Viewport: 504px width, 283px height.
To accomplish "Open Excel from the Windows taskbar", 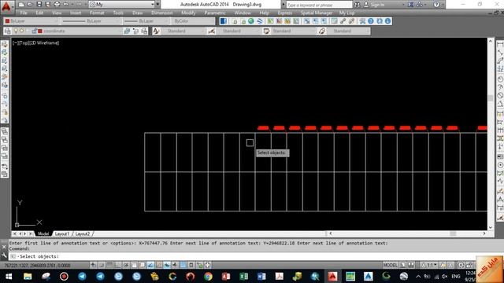I will click(x=243, y=276).
